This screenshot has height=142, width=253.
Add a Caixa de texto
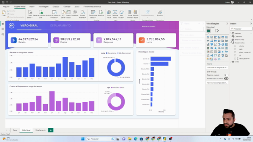(x=115, y=14)
